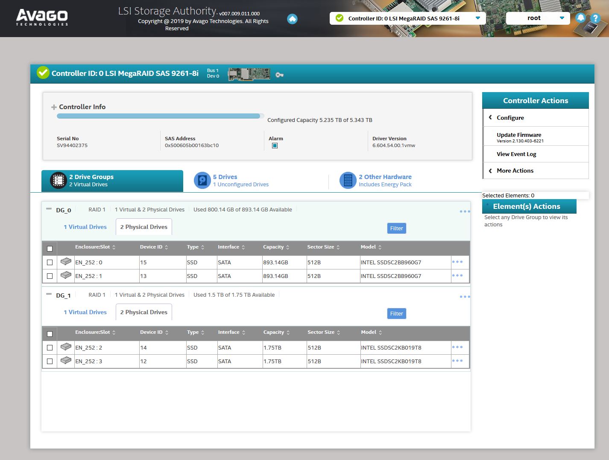Click the home icon in header

point(292,19)
